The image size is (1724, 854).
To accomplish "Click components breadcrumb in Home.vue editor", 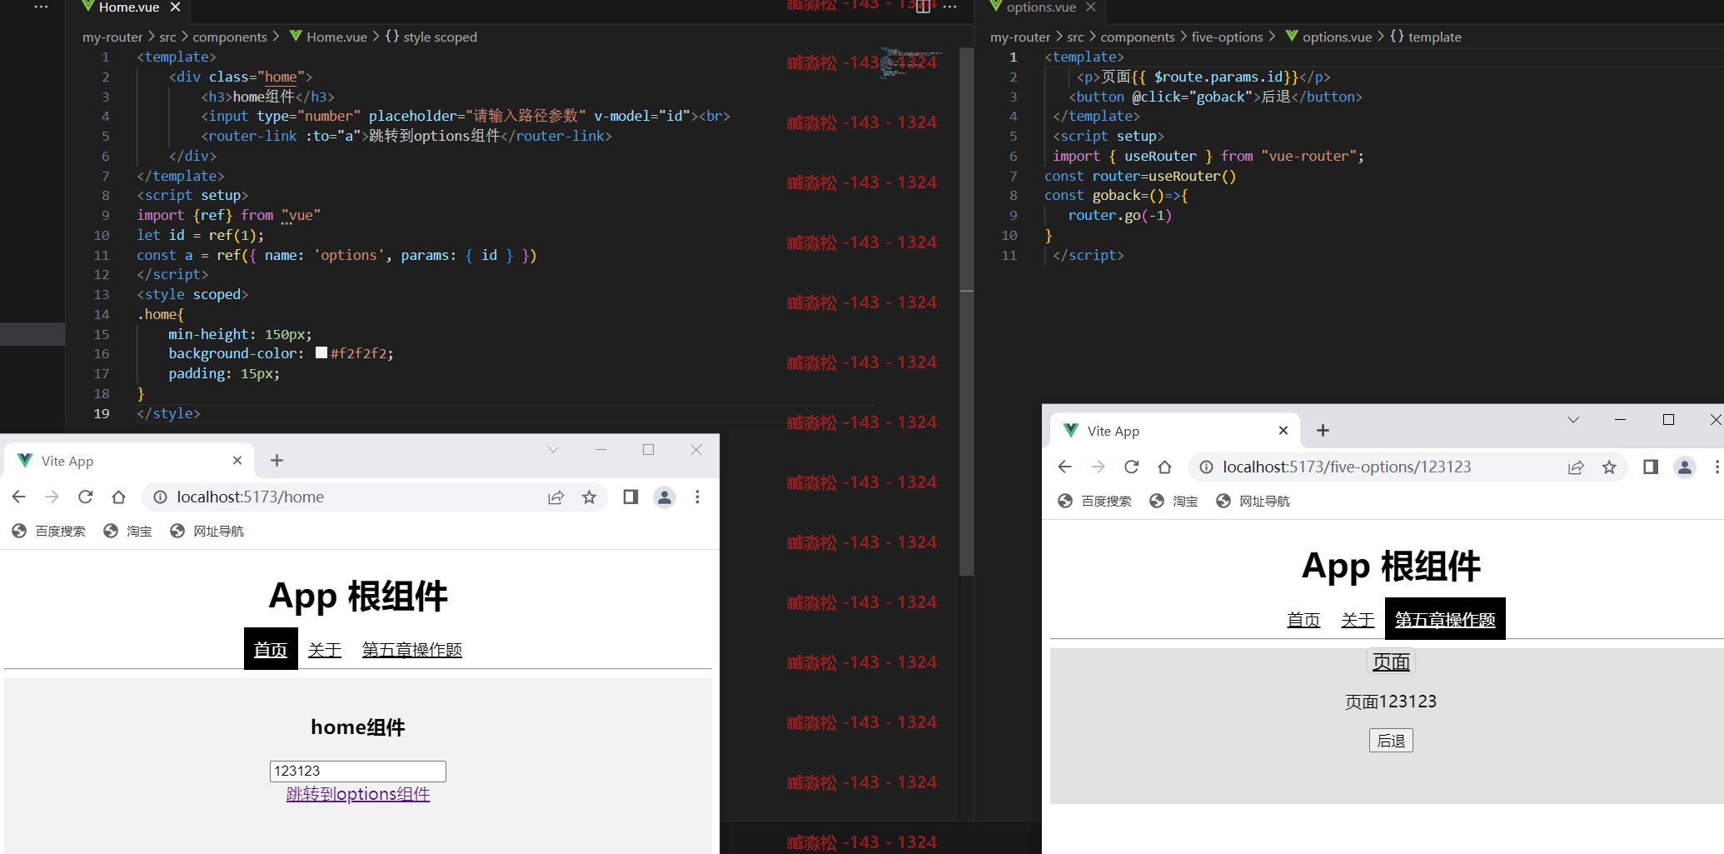I will click(x=230, y=37).
